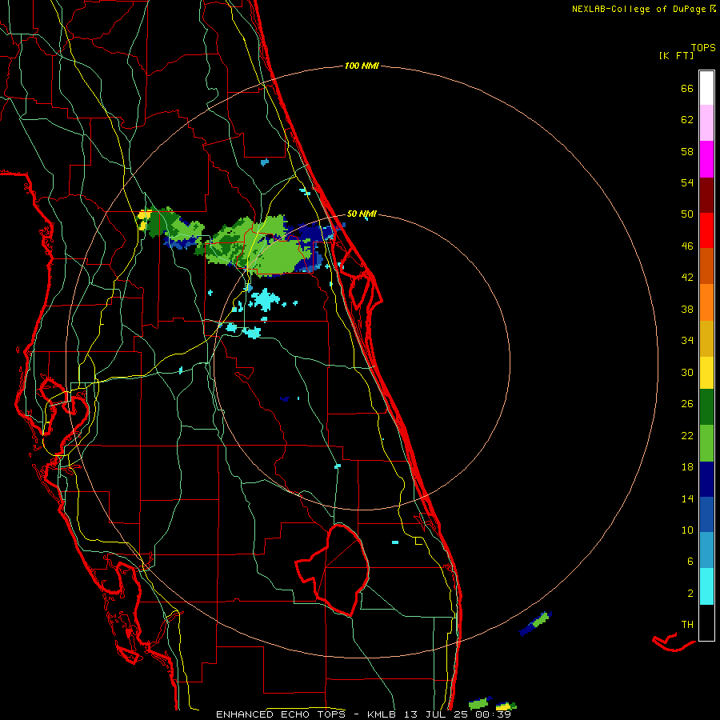Click the white color band in legend
The width and height of the screenshot is (720, 720).
(x=706, y=88)
